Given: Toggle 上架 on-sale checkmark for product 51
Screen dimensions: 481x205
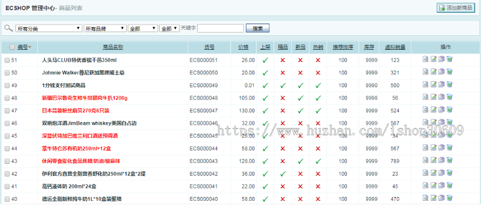Looking at the screenshot, I should [265, 60].
